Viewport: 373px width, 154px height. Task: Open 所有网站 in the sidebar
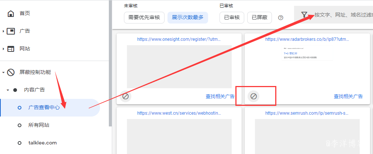click(39, 125)
